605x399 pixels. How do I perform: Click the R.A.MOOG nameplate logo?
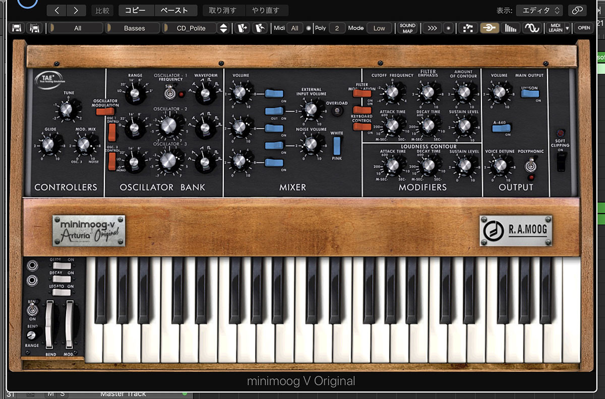coord(516,230)
